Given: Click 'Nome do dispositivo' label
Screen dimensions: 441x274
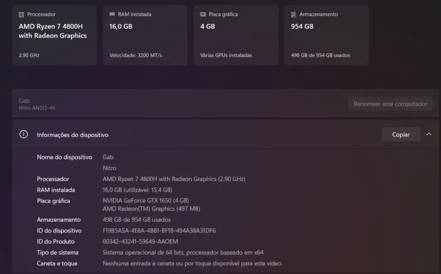Looking at the screenshot, I should [x=64, y=157].
